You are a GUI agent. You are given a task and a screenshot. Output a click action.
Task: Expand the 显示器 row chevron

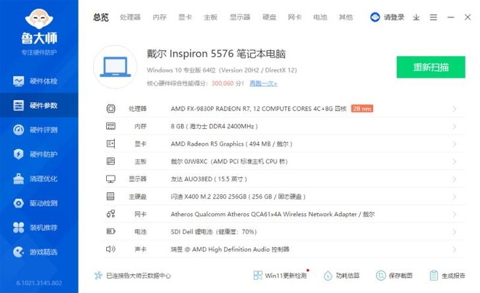point(454,179)
